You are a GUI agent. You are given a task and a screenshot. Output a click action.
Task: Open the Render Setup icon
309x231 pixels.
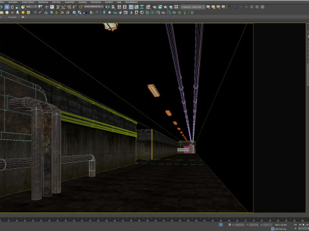pyautogui.click(x=154, y=7)
